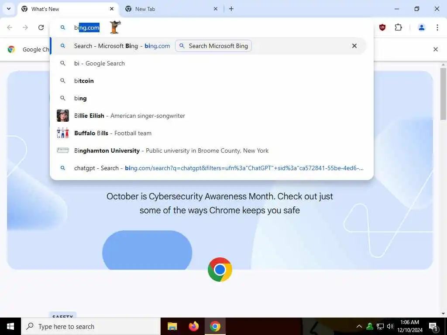Open the notification center icon
The image size is (447, 335).
tap(433, 326)
